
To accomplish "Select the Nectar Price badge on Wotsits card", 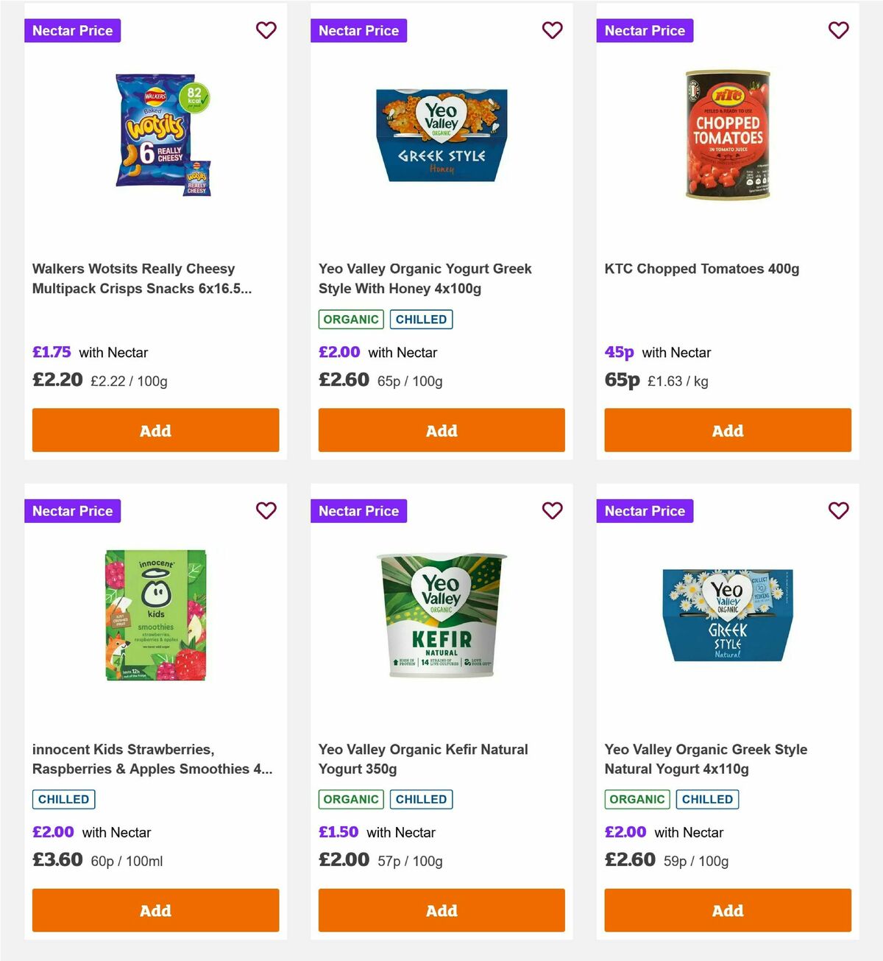I will pyautogui.click(x=72, y=30).
